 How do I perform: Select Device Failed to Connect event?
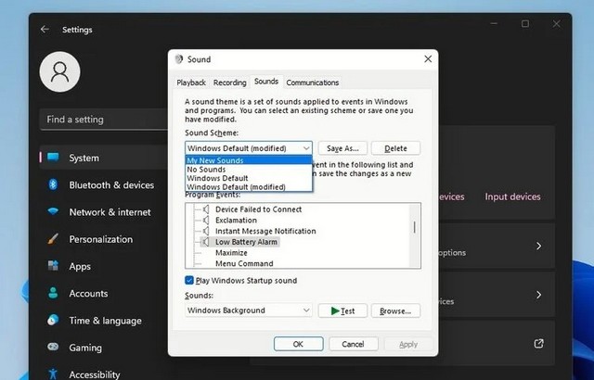click(x=258, y=209)
